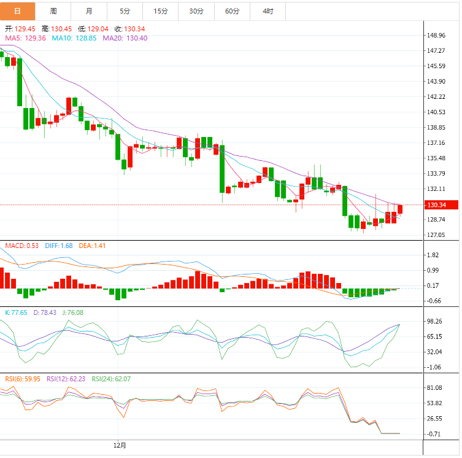Click the MA5 indicator label

25,38
